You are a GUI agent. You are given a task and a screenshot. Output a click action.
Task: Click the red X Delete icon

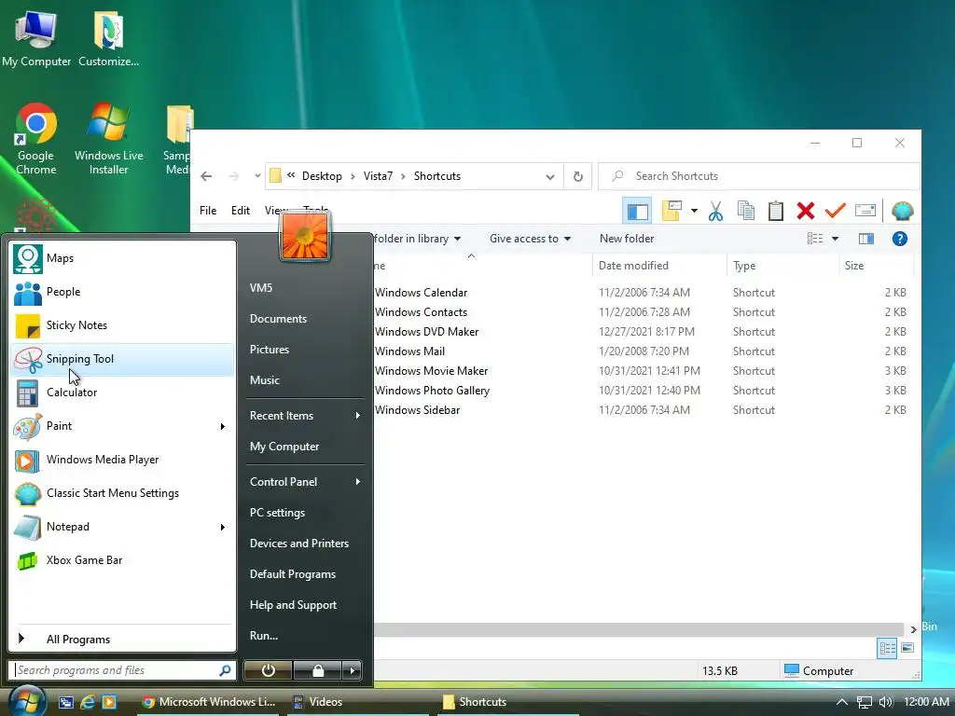pos(805,212)
